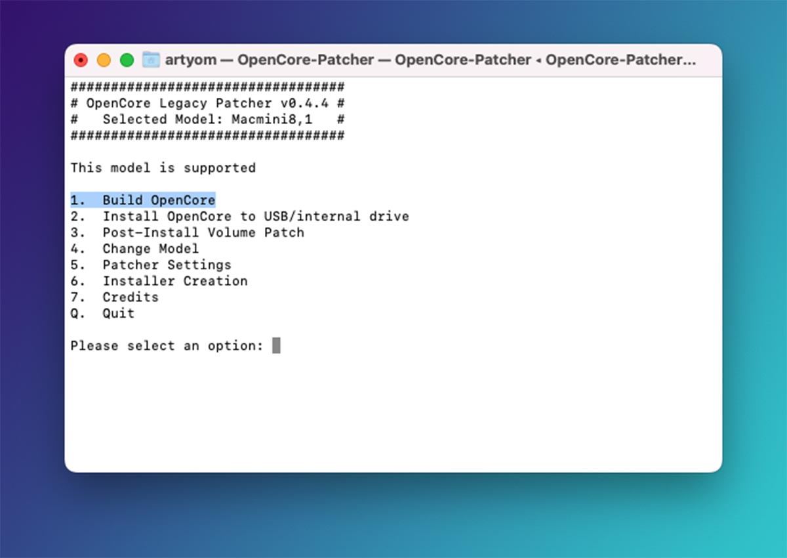Click the '5. Patcher Settings' line
The image size is (787, 558).
(x=151, y=265)
